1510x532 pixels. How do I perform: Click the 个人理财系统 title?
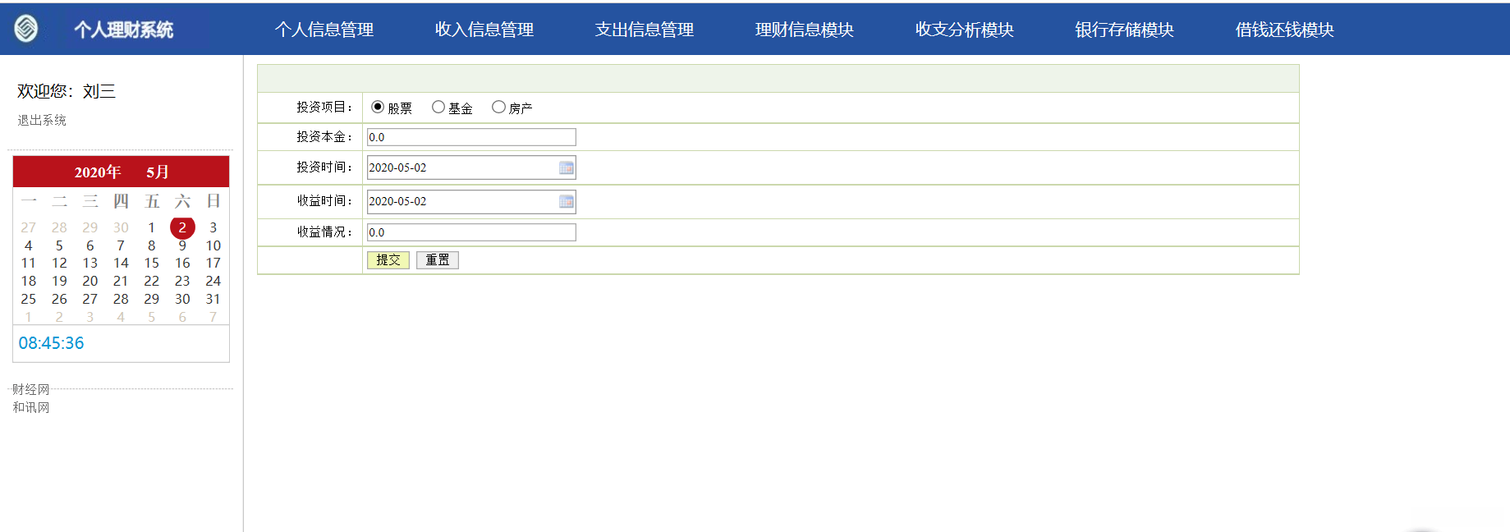pyautogui.click(x=123, y=30)
